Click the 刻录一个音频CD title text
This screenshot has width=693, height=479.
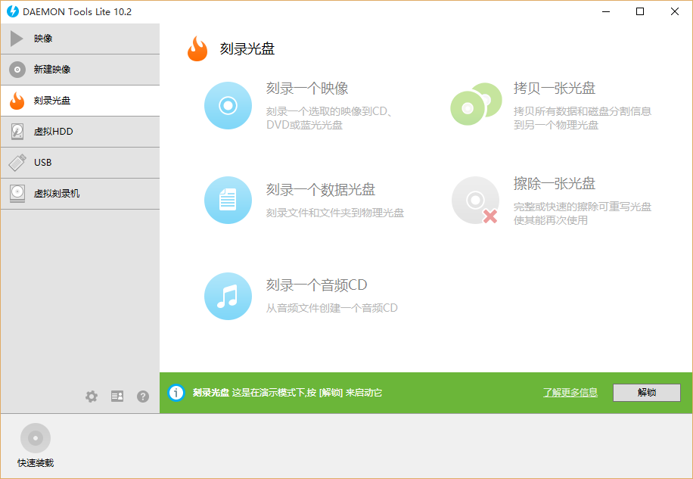click(x=316, y=285)
